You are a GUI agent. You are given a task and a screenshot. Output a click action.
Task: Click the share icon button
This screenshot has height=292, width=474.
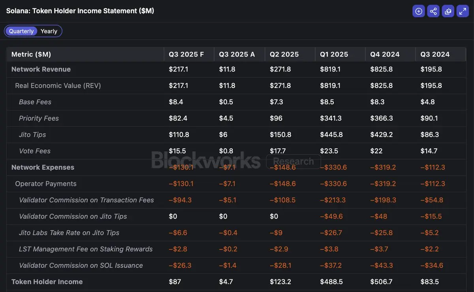pos(433,11)
